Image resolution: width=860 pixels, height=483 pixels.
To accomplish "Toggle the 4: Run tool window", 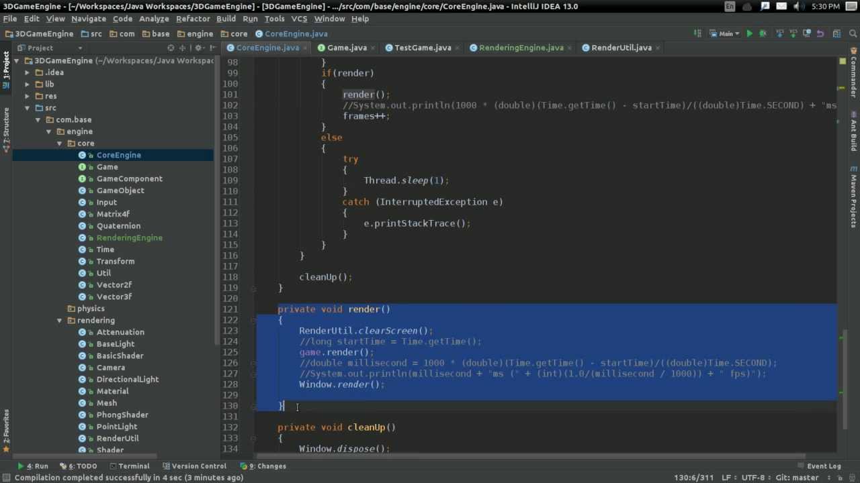I will [33, 466].
